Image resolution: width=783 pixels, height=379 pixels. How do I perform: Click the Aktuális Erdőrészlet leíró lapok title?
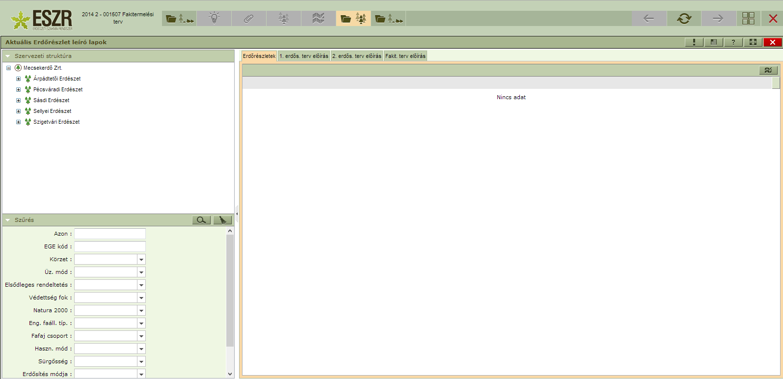coord(56,42)
